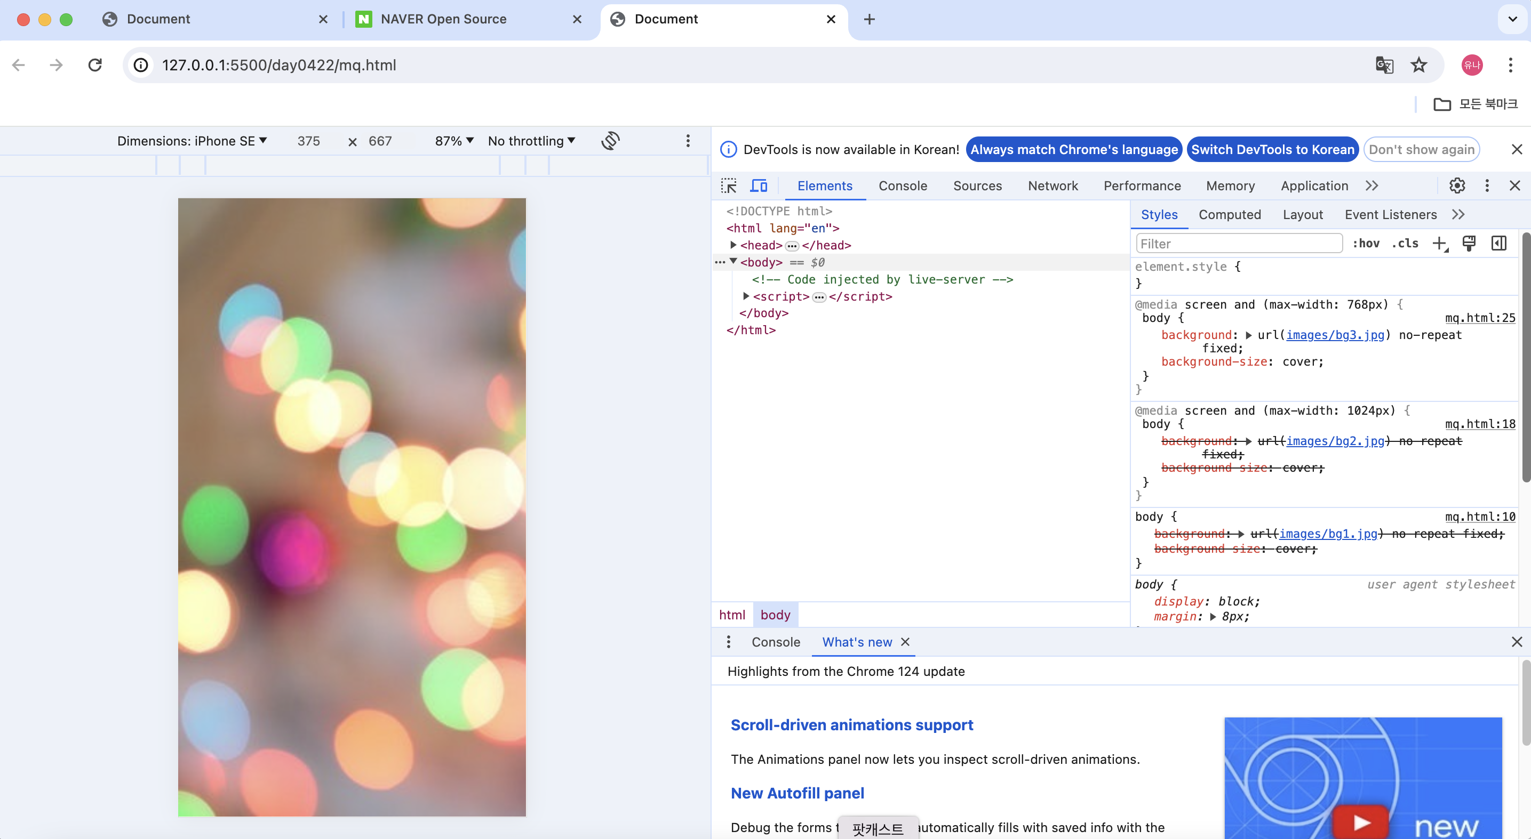This screenshot has height=839, width=1531.
Task: Click the new style rule plus icon
Action: pyautogui.click(x=1439, y=244)
